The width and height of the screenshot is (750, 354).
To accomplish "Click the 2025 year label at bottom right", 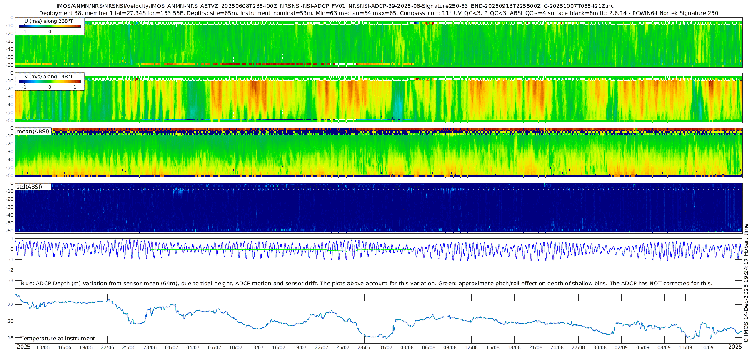I will click(735, 347).
